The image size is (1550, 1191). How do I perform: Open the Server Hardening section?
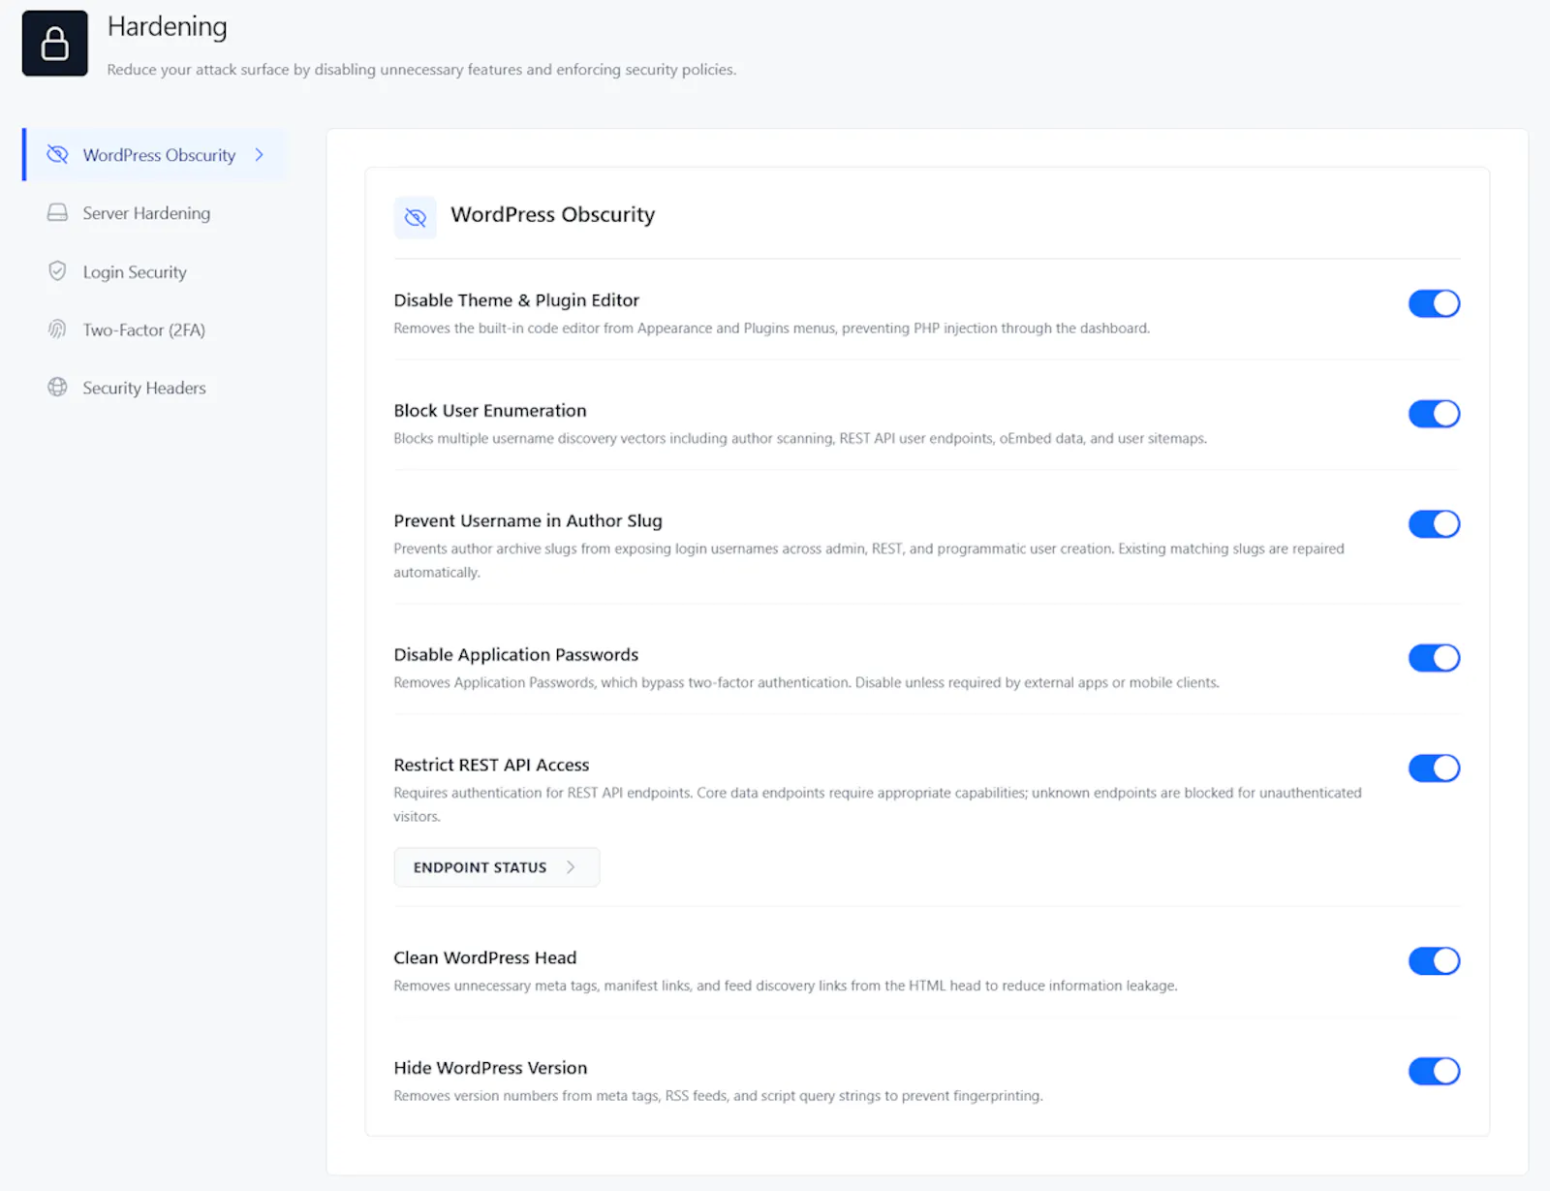[x=146, y=213]
